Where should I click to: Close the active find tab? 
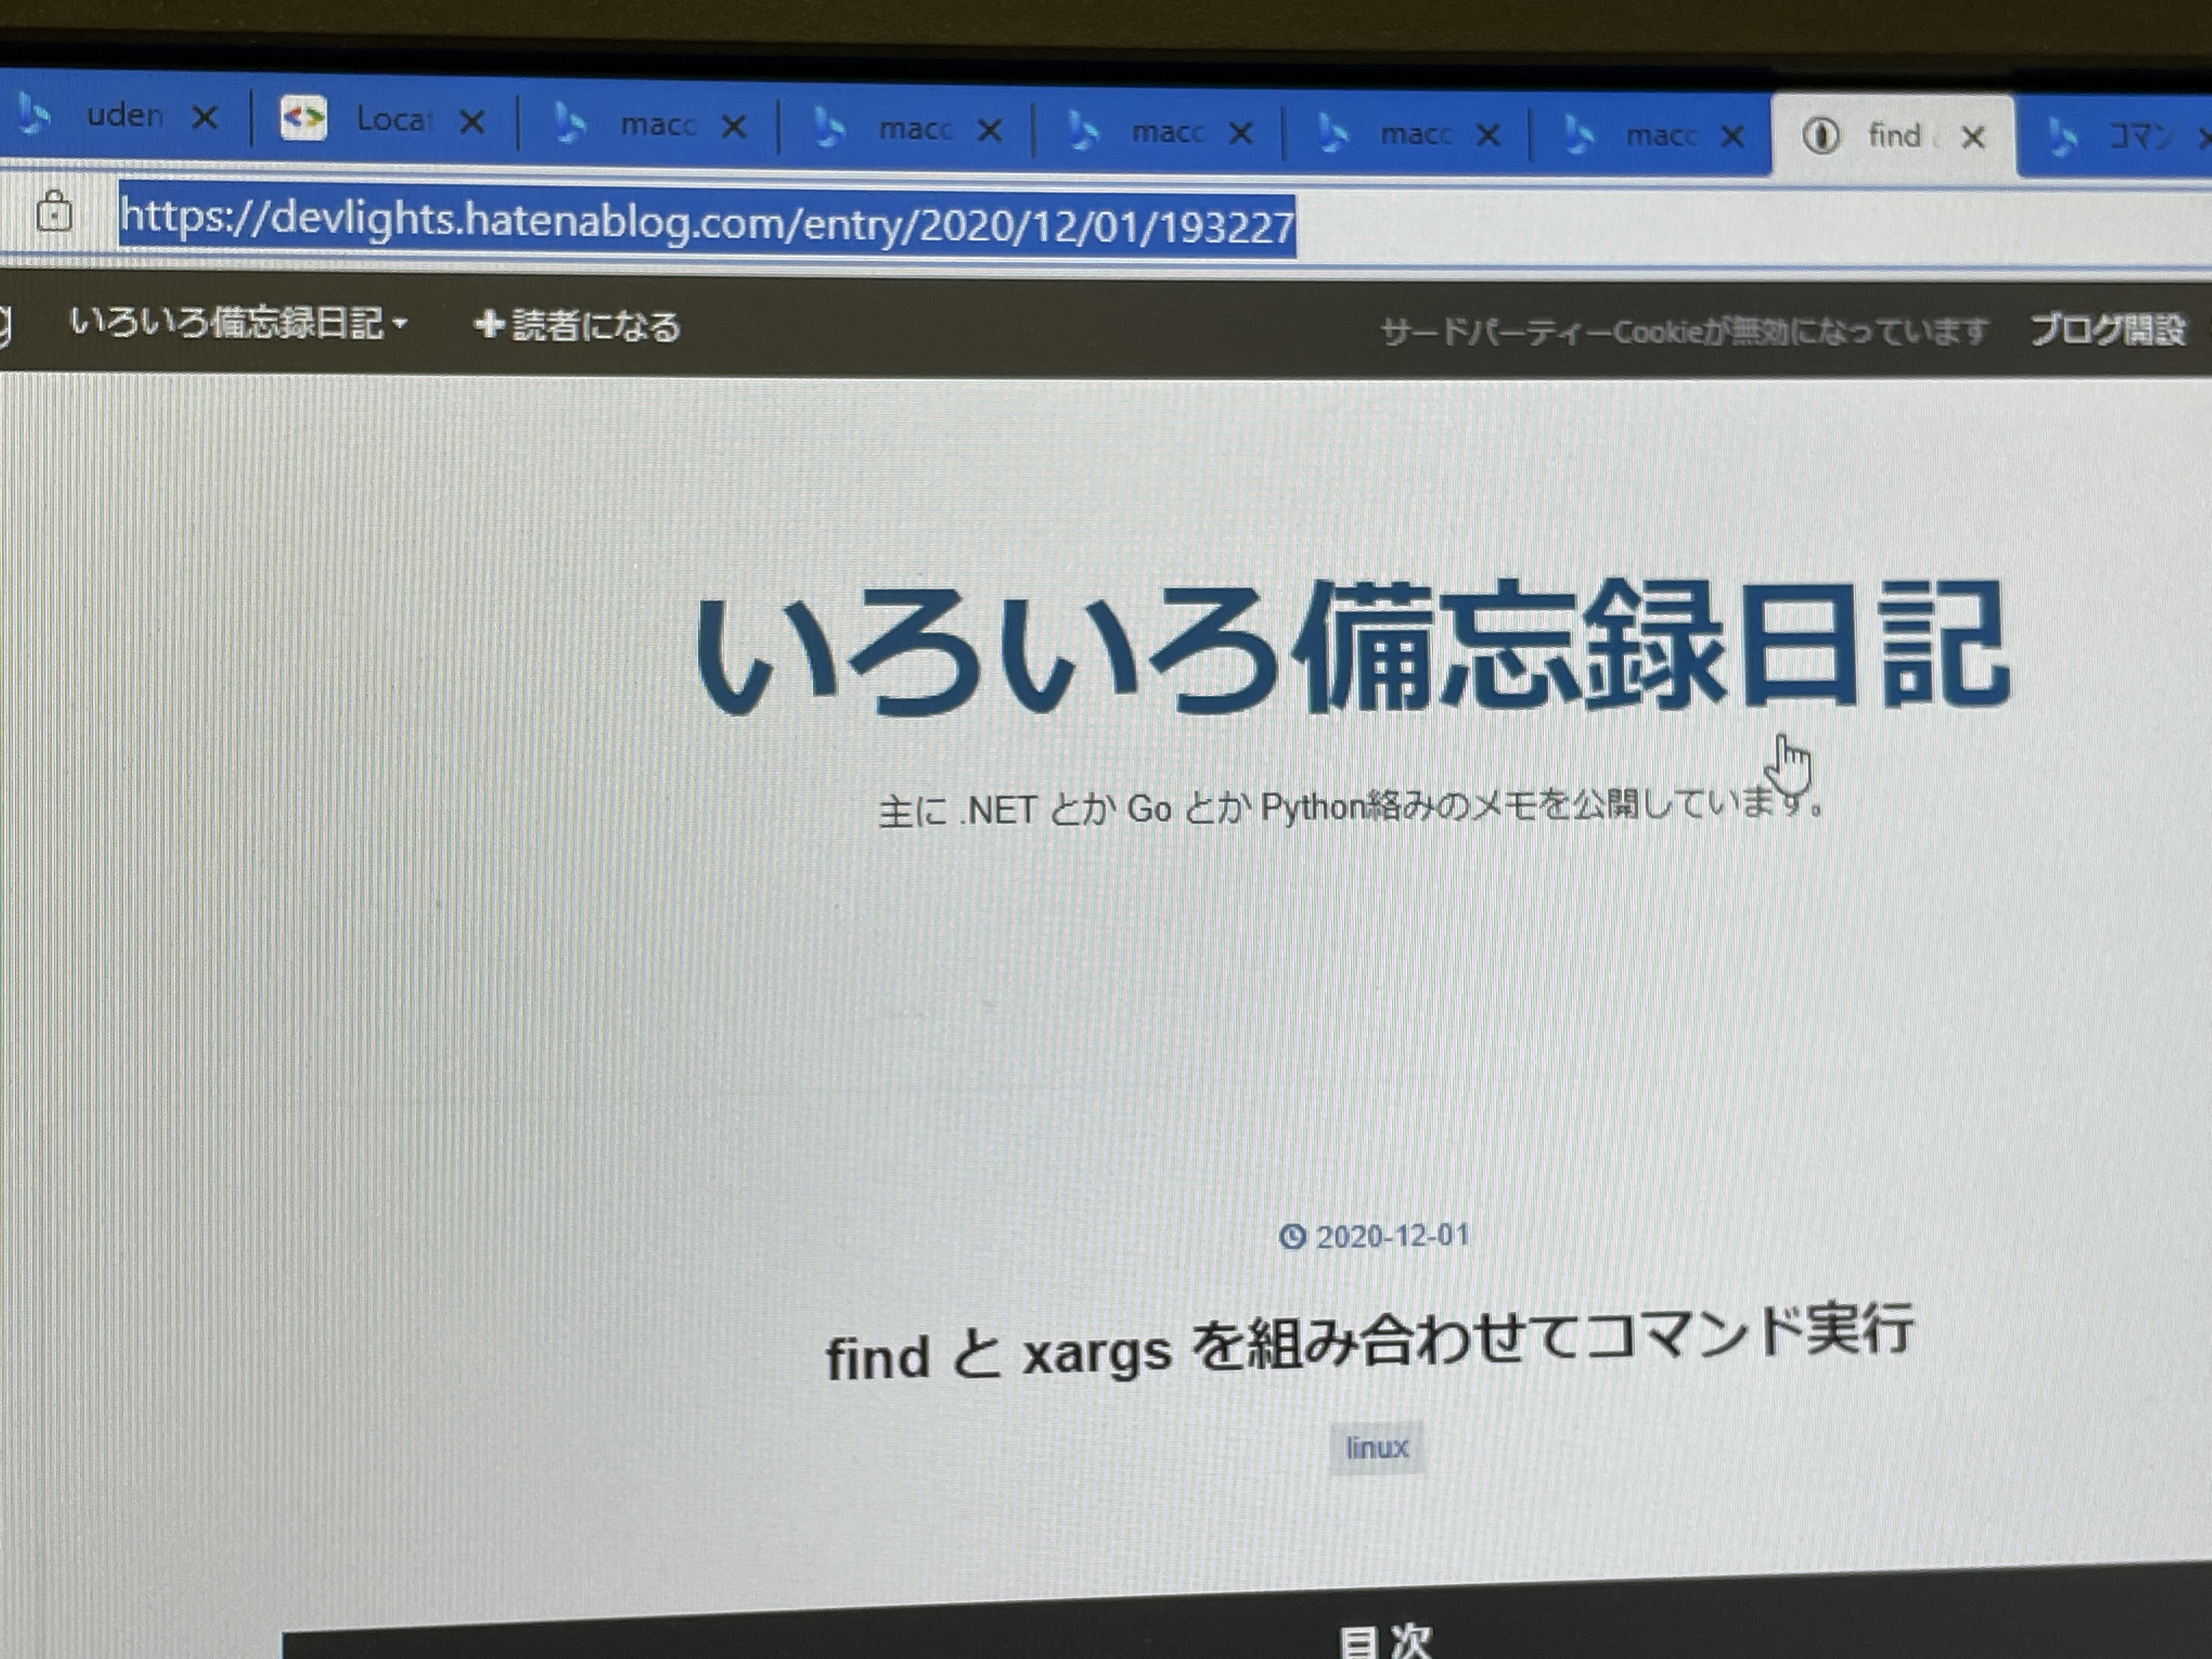coord(1972,137)
